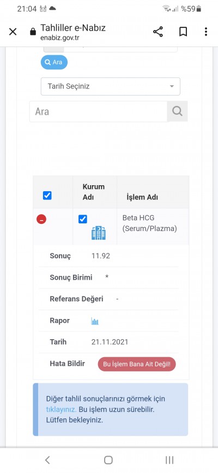Open the hospital building icon
The image size is (218, 473).
[x=99, y=233]
